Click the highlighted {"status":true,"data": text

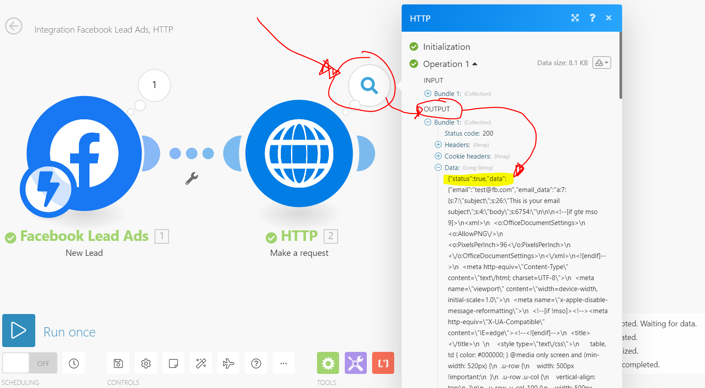point(477,179)
